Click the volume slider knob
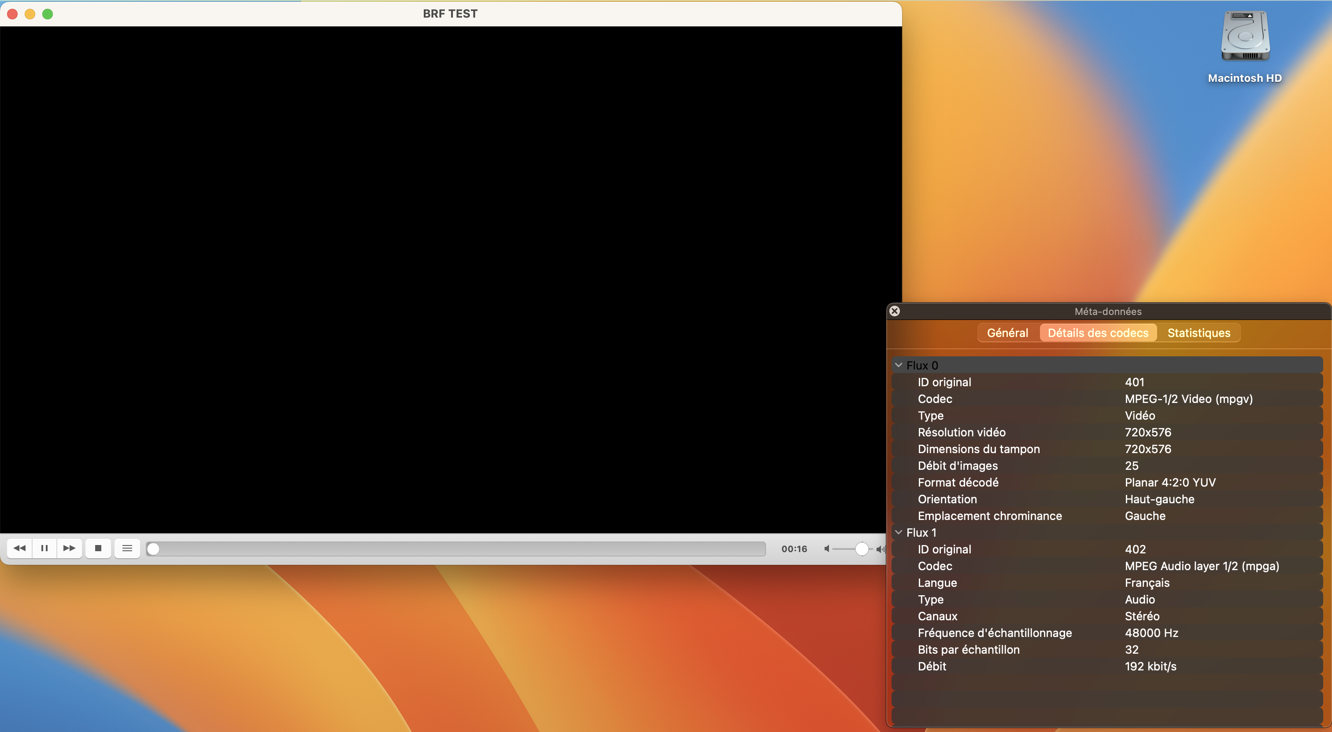1332x732 pixels. [x=862, y=549]
